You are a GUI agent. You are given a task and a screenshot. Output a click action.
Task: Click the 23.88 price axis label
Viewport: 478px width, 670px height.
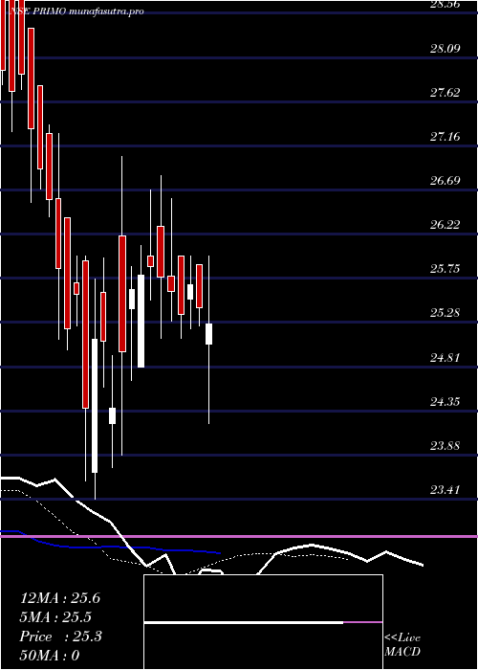coord(445,446)
